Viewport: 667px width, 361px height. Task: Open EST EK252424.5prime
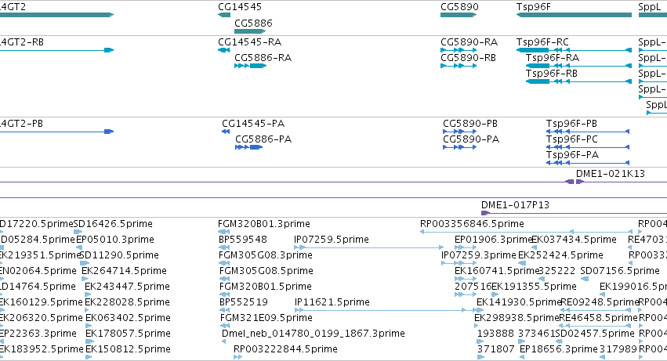(x=560, y=255)
